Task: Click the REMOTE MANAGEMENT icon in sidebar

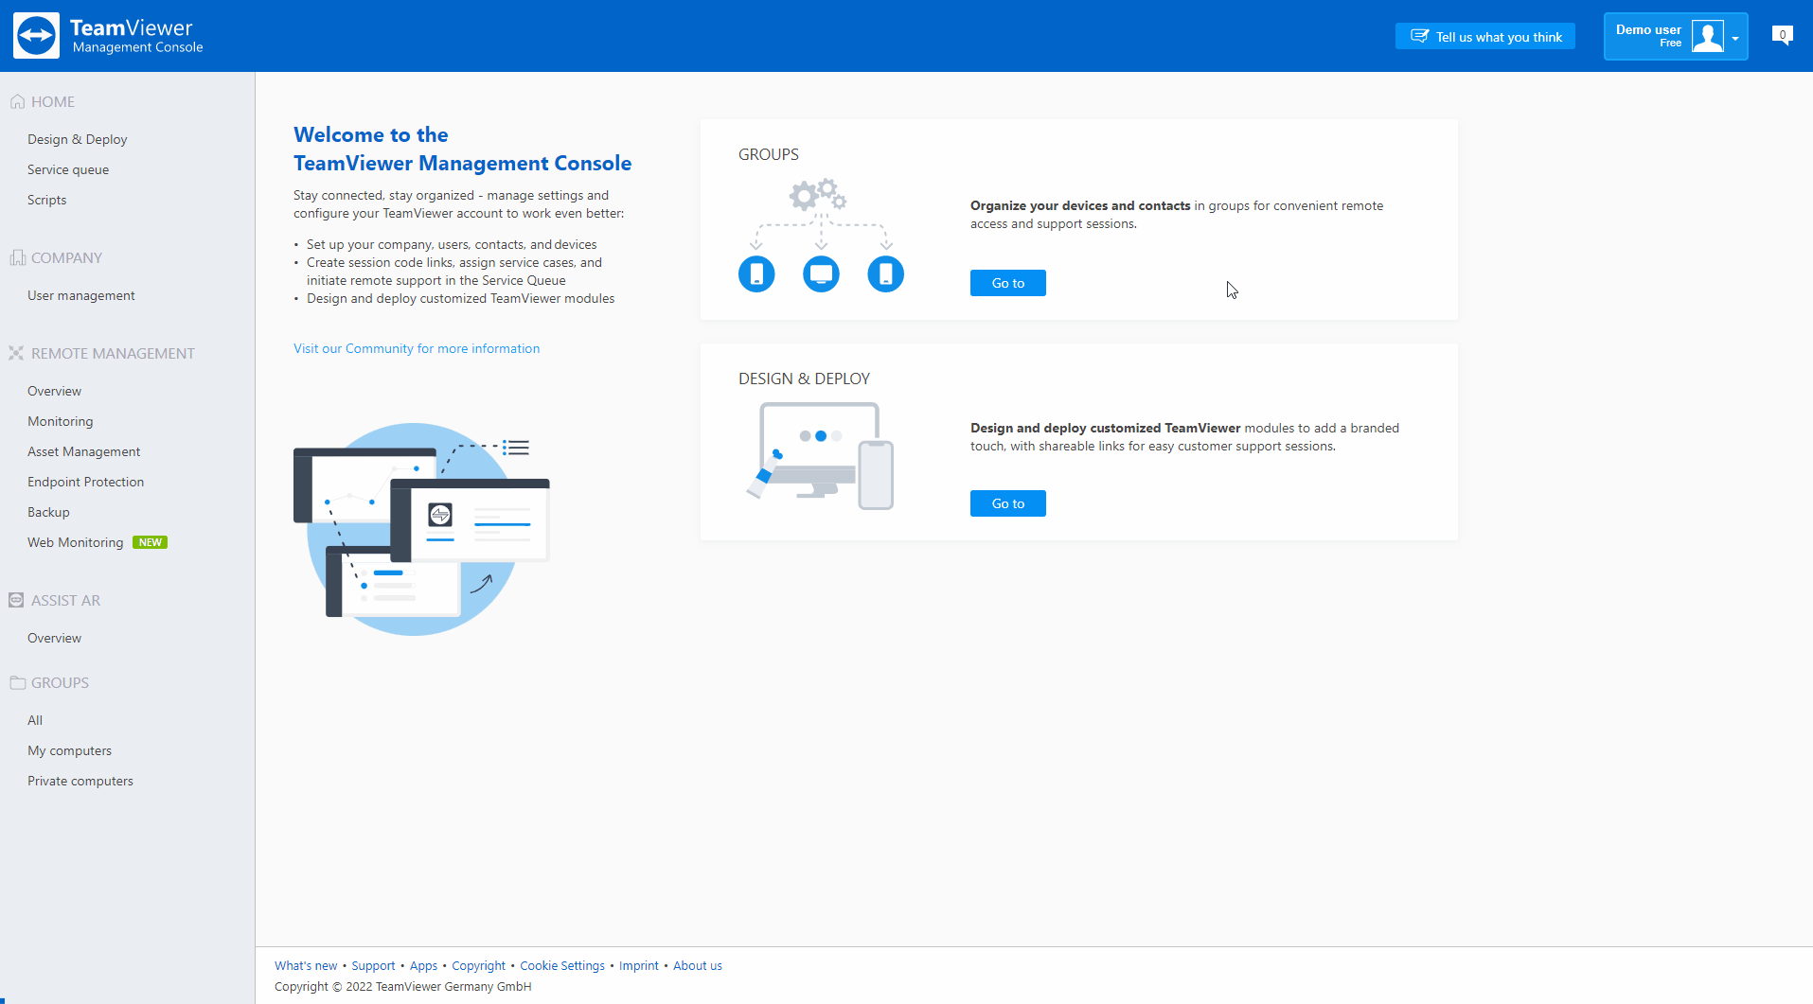Action: click(x=16, y=353)
